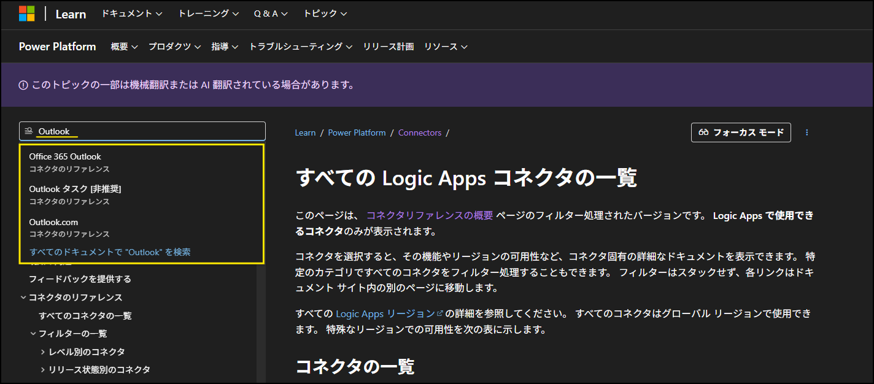Click in the Outlook filter input field
874x384 pixels.
tap(147, 131)
